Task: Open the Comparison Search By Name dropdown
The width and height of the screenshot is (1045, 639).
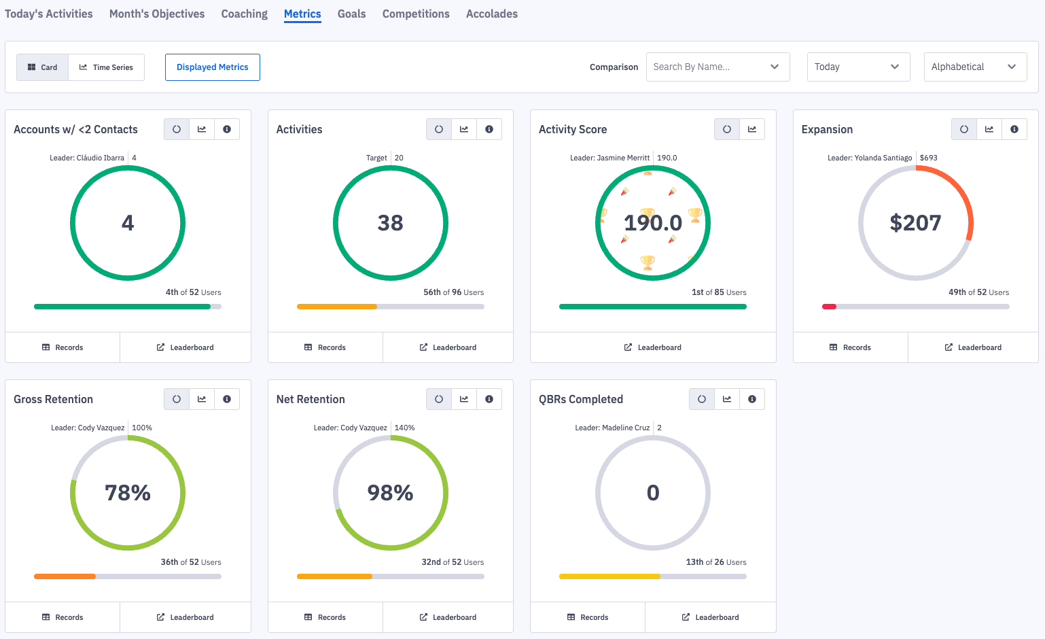Action: pyautogui.click(x=717, y=67)
